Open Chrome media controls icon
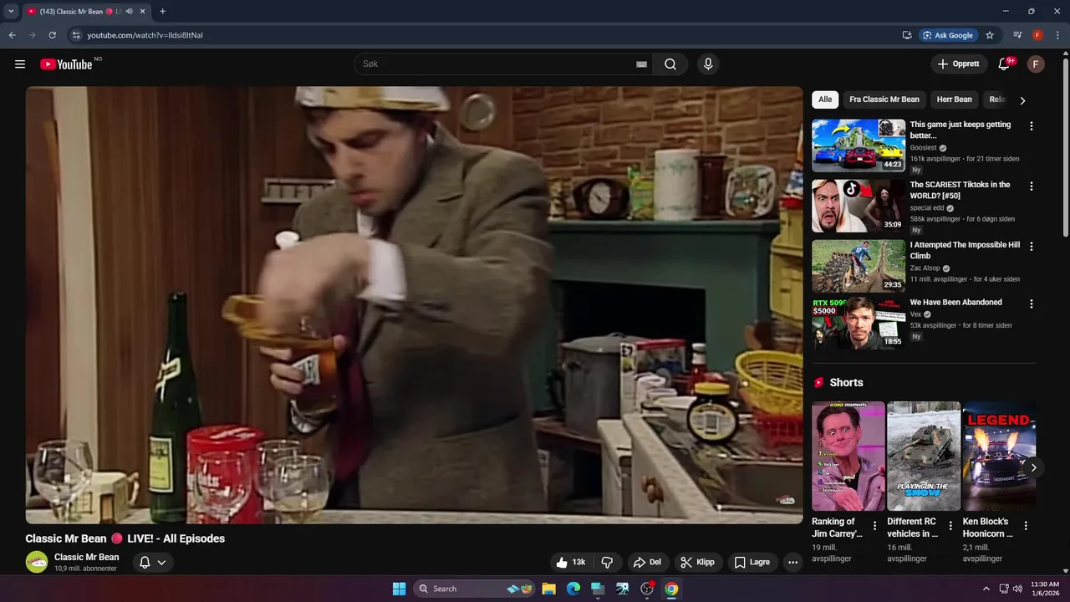Viewport: 1070px width, 602px height. [x=1017, y=35]
